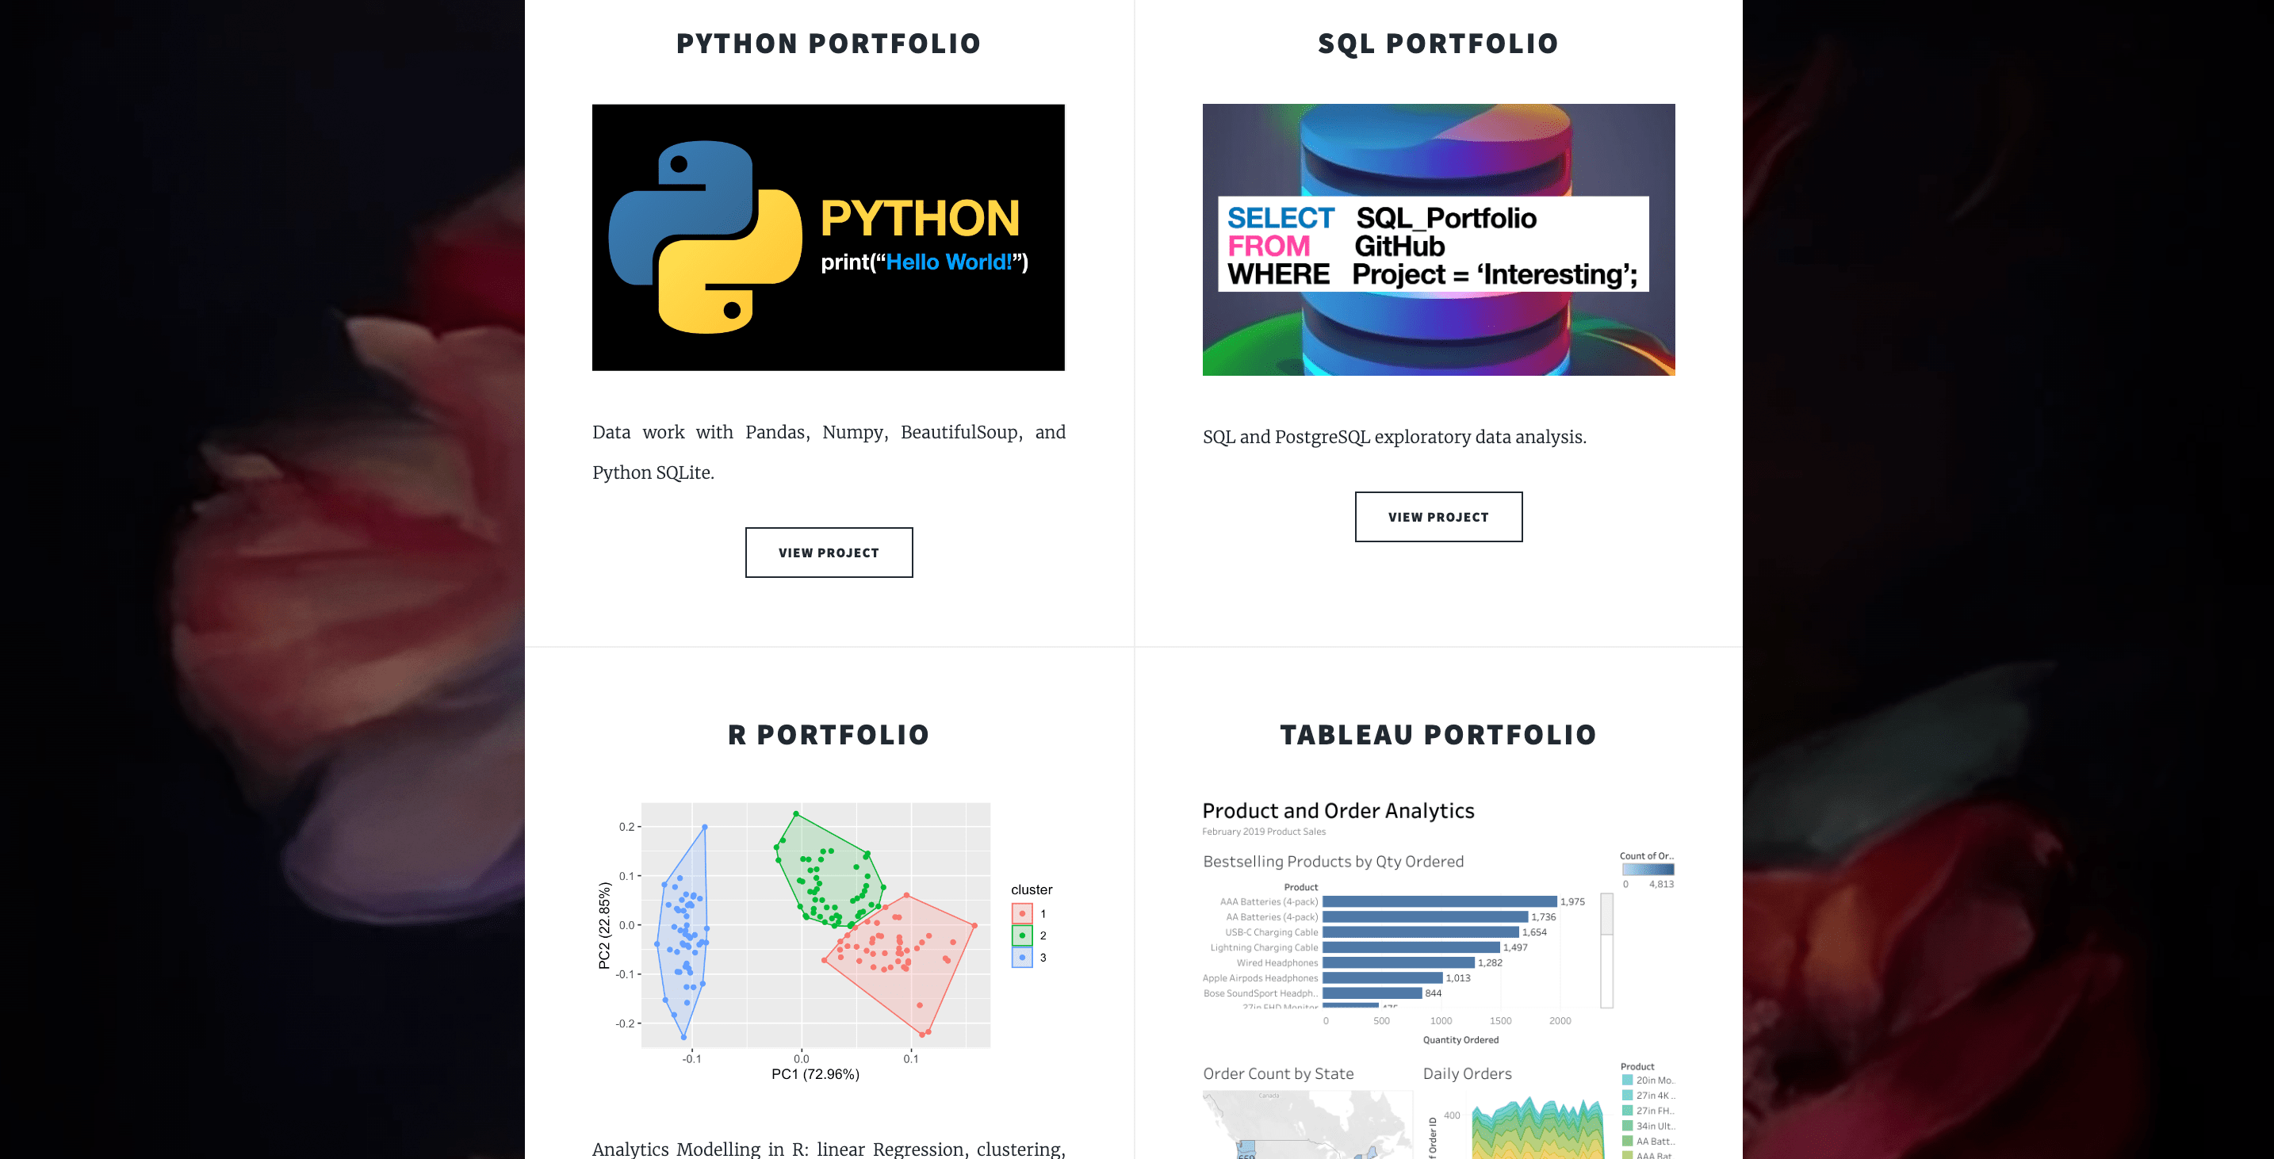The height and width of the screenshot is (1159, 2274).
Task: Select the 27in 4K product legend icon
Action: tap(1628, 1096)
